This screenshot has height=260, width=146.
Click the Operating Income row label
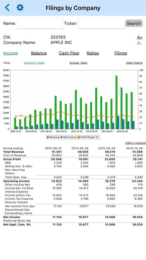16,181
